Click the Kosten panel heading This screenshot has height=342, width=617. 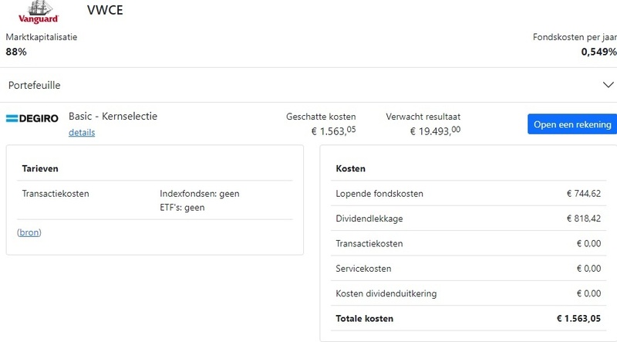(351, 168)
